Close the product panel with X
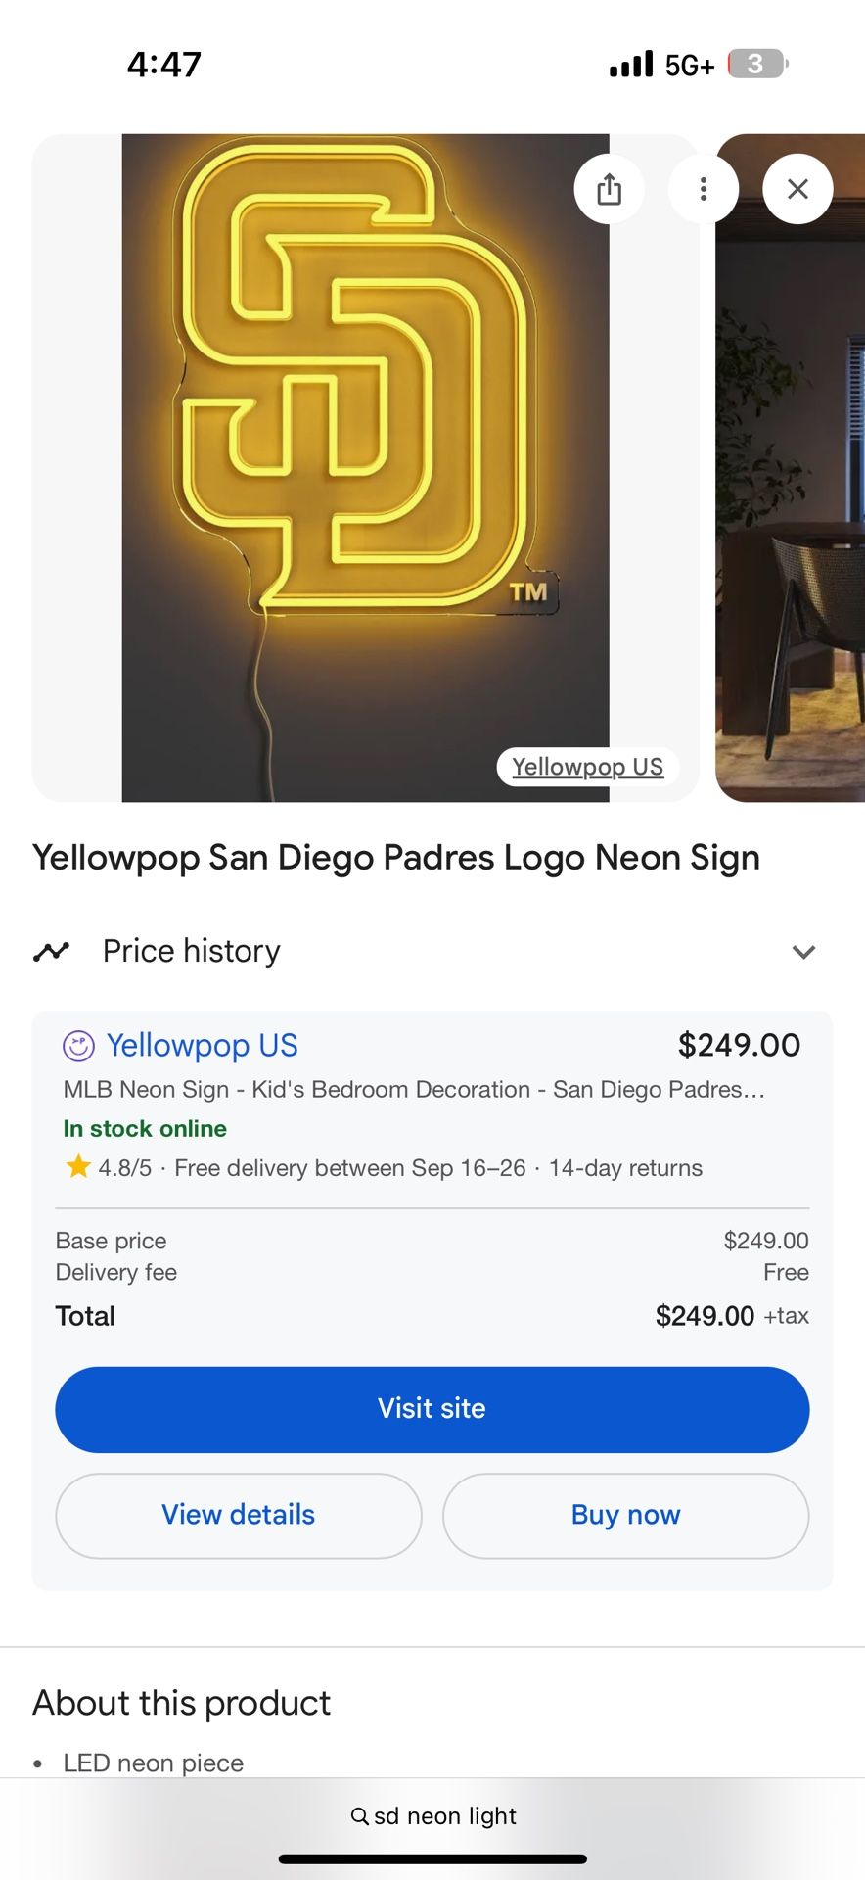The image size is (865, 1880). 797,188
